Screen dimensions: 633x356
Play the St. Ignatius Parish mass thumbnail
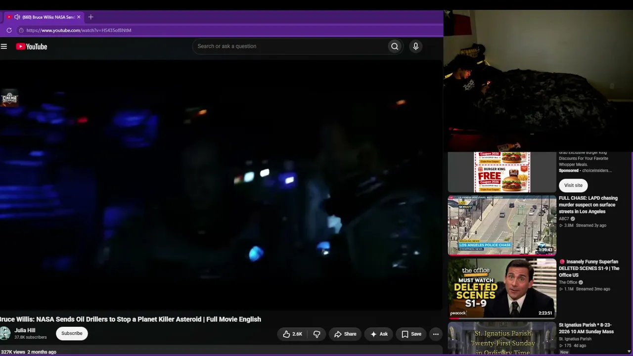[502, 338]
